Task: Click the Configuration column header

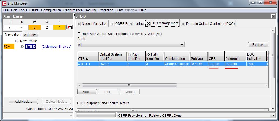Action: click(x=177, y=56)
